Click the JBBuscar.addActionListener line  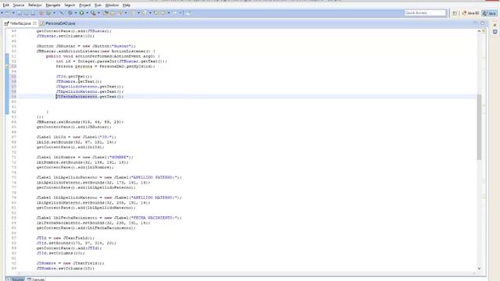96,52
